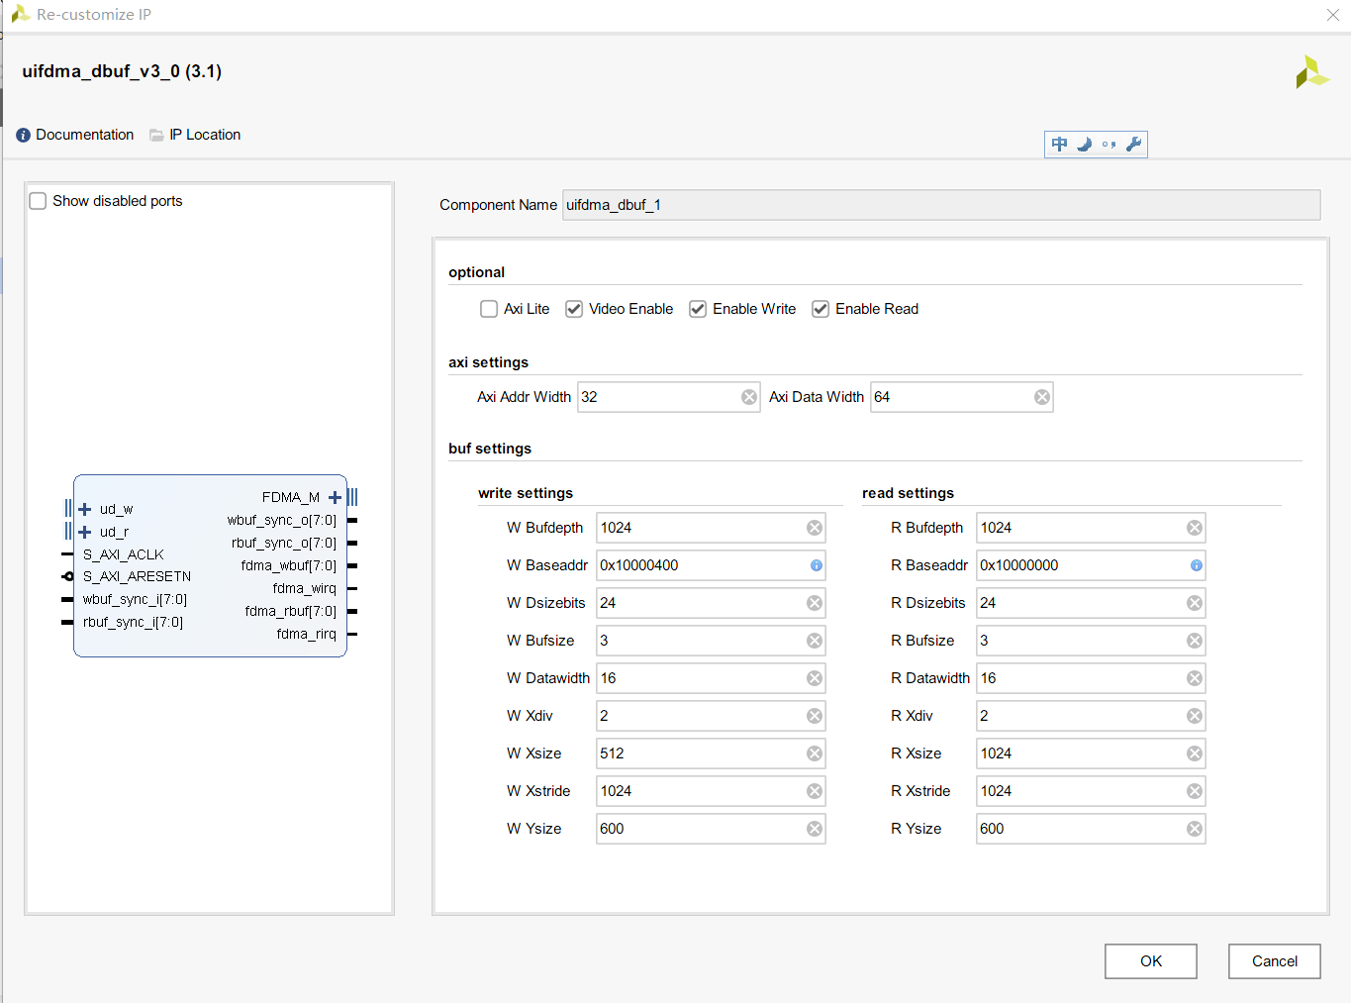Clear the R Datawidth field
Viewport: 1351px width, 1003px height.
pos(1195,678)
